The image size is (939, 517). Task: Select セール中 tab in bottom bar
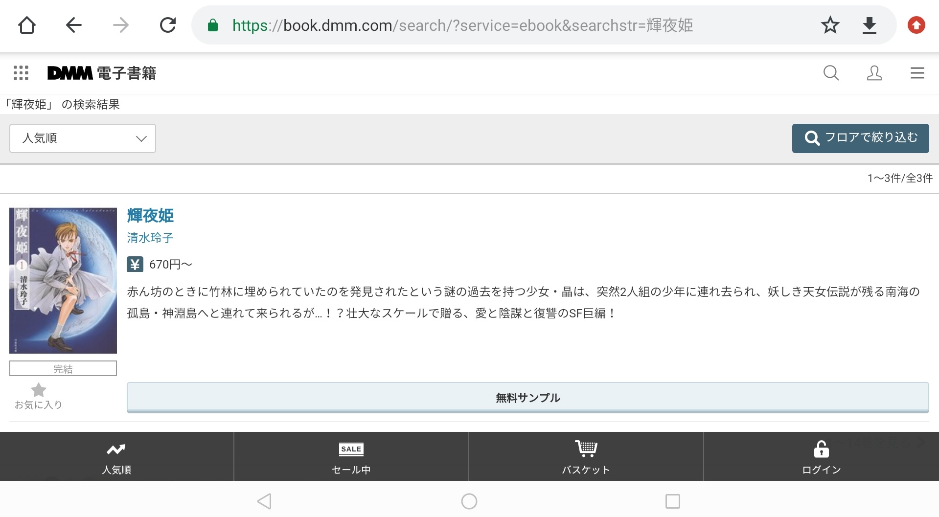[351, 457]
